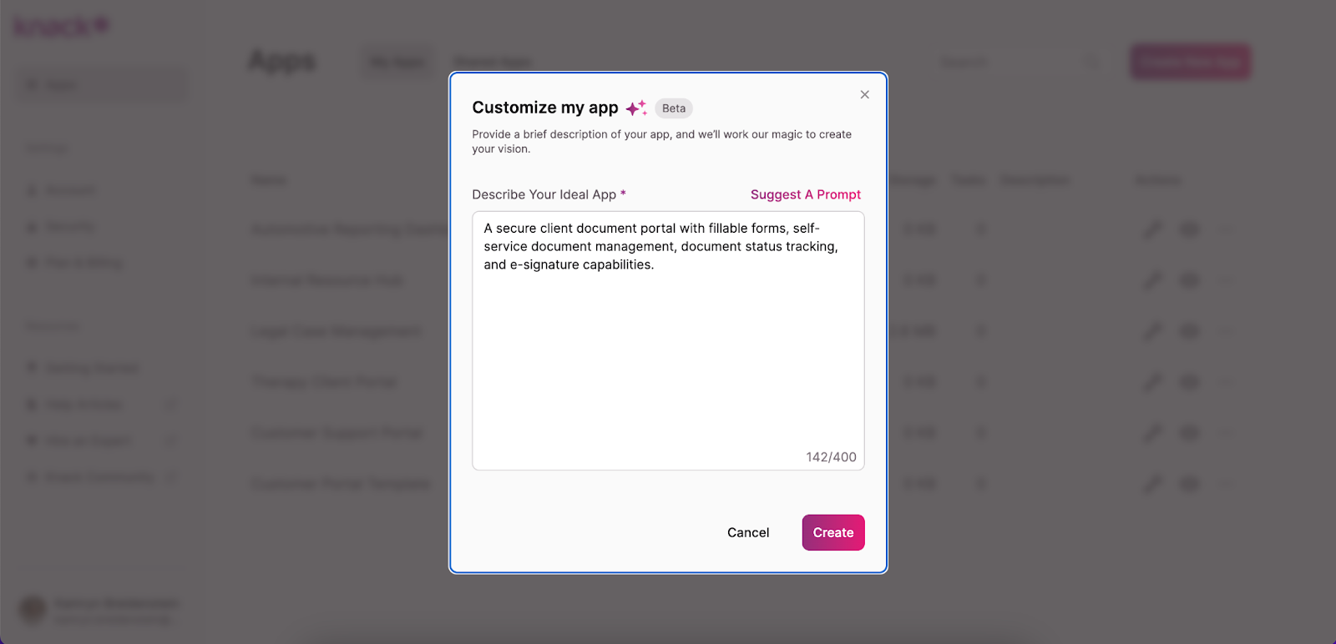
Task: Click the pencil edit icon for Internal Resource Hub
Action: (x=1152, y=280)
